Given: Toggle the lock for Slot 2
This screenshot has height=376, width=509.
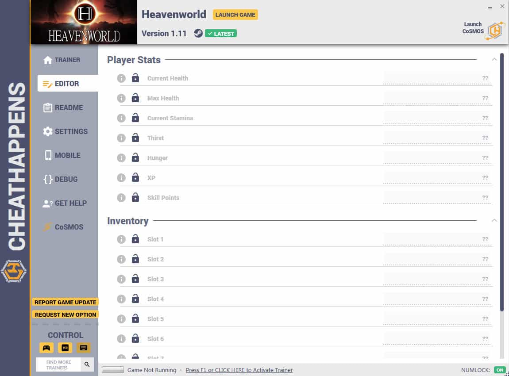Looking at the screenshot, I should [135, 259].
